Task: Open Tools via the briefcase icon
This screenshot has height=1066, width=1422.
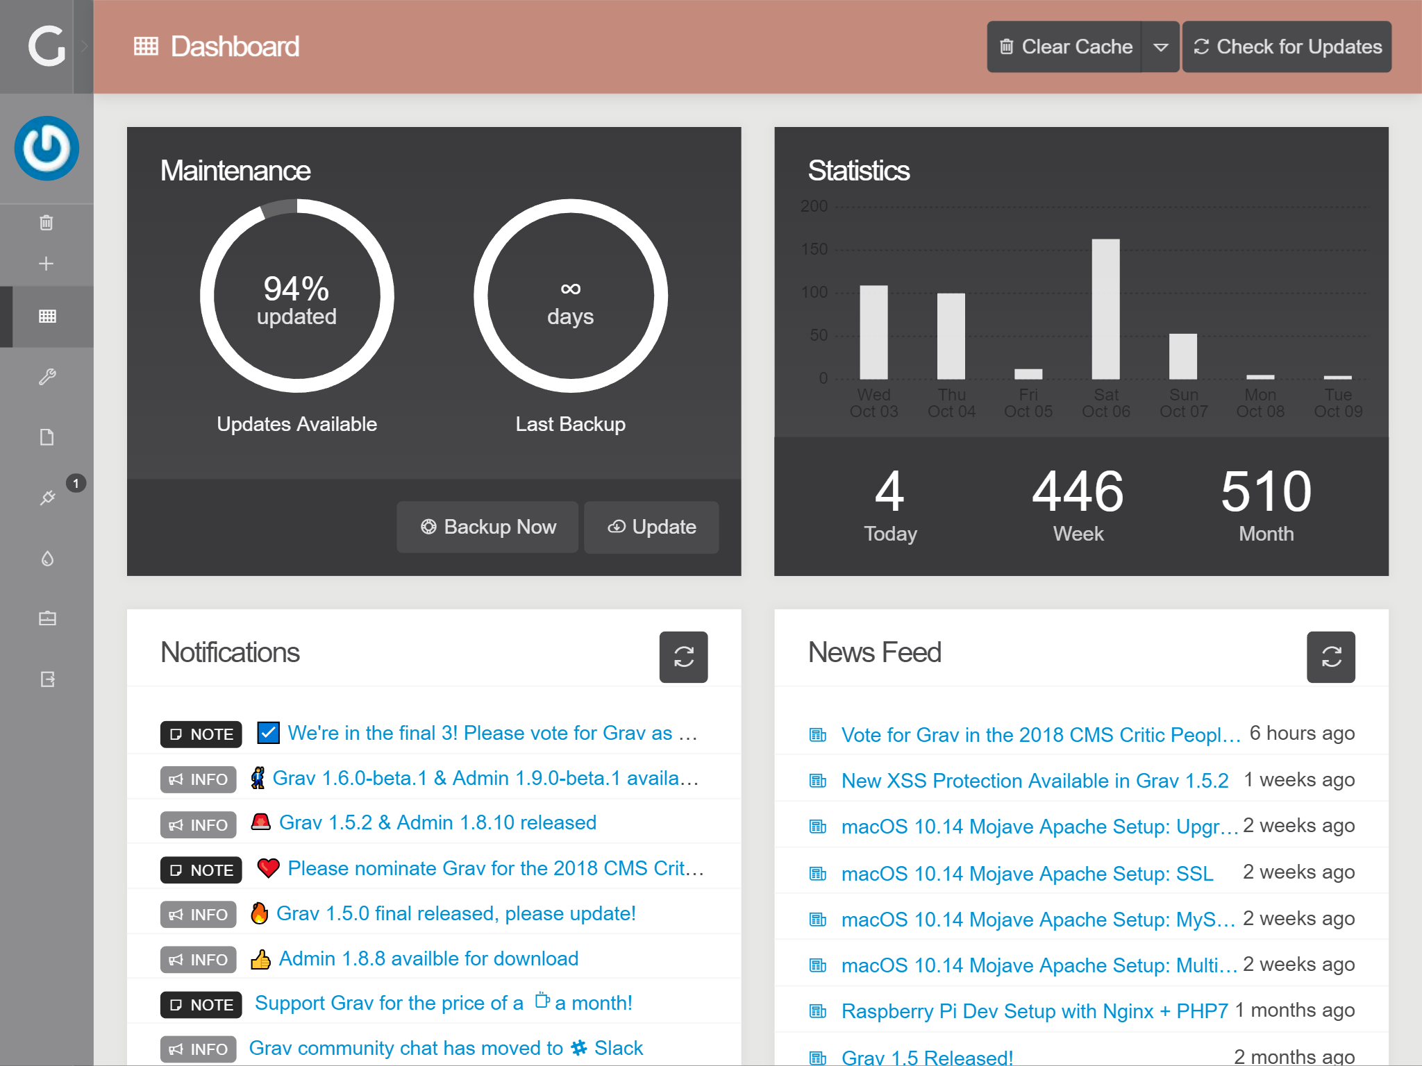Action: (x=47, y=618)
